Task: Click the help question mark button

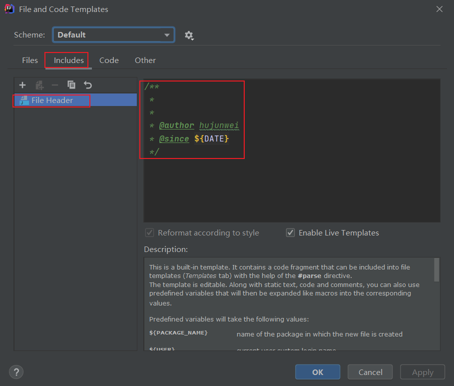Action: [x=16, y=372]
